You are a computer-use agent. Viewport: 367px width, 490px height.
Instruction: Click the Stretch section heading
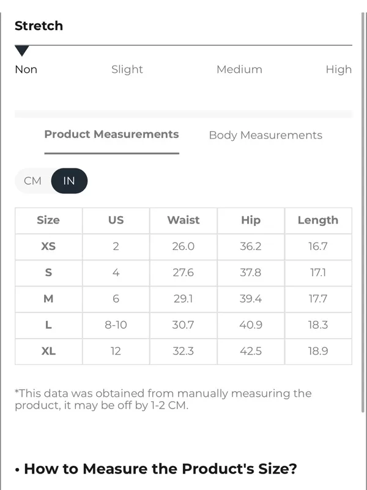click(x=39, y=26)
